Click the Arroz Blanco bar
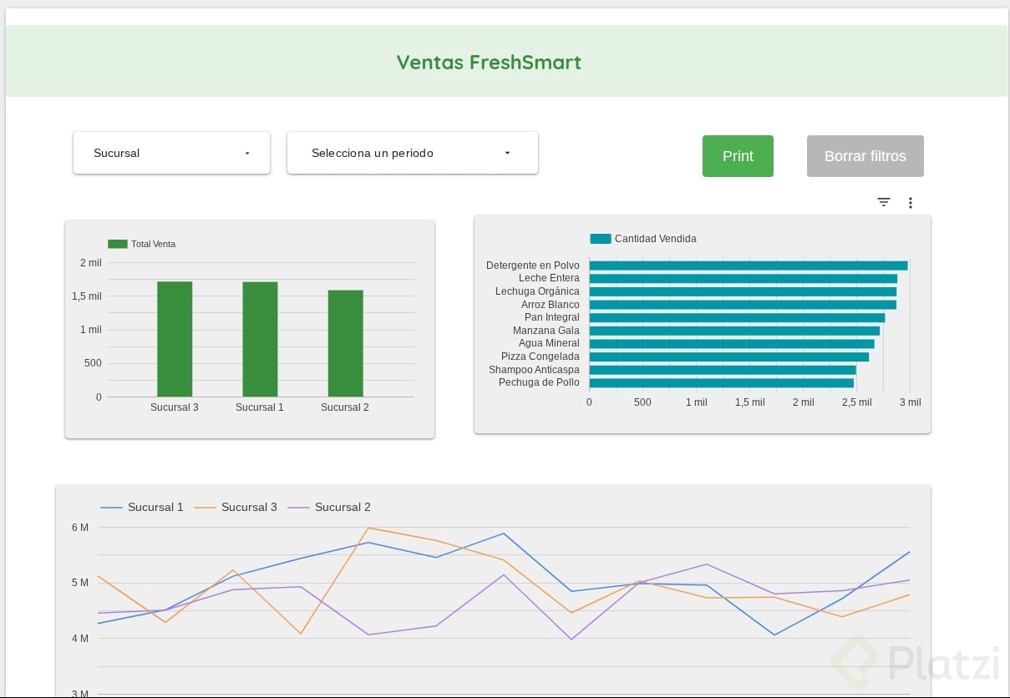1010x698 pixels. (743, 305)
